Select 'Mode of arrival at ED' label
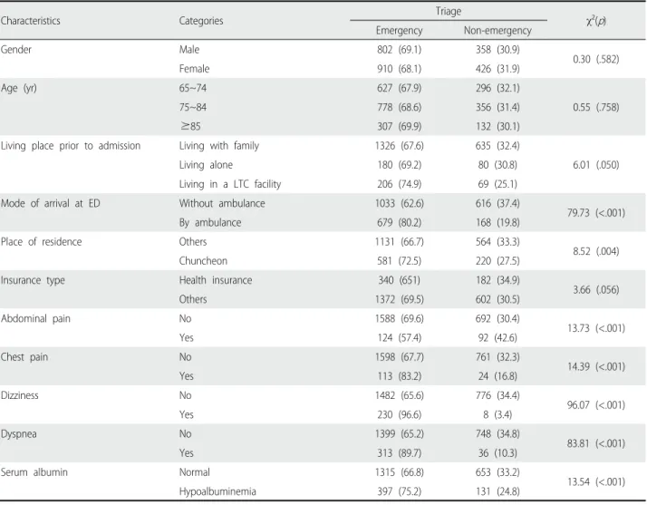Image resolution: width=647 pixels, height=505 pixels. [51, 203]
